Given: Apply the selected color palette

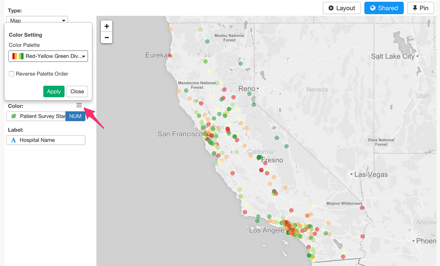Looking at the screenshot, I should pyautogui.click(x=54, y=91).
